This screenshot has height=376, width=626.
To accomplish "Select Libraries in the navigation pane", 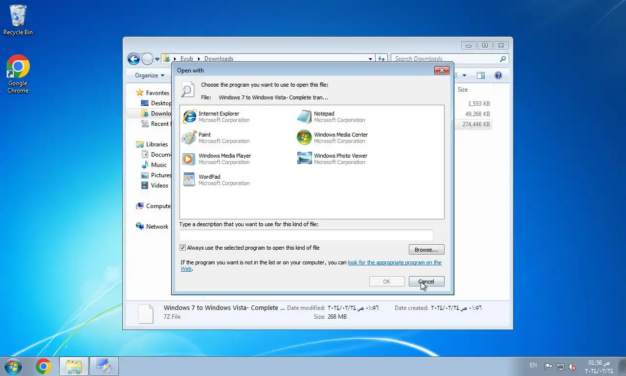I will click(152, 144).
